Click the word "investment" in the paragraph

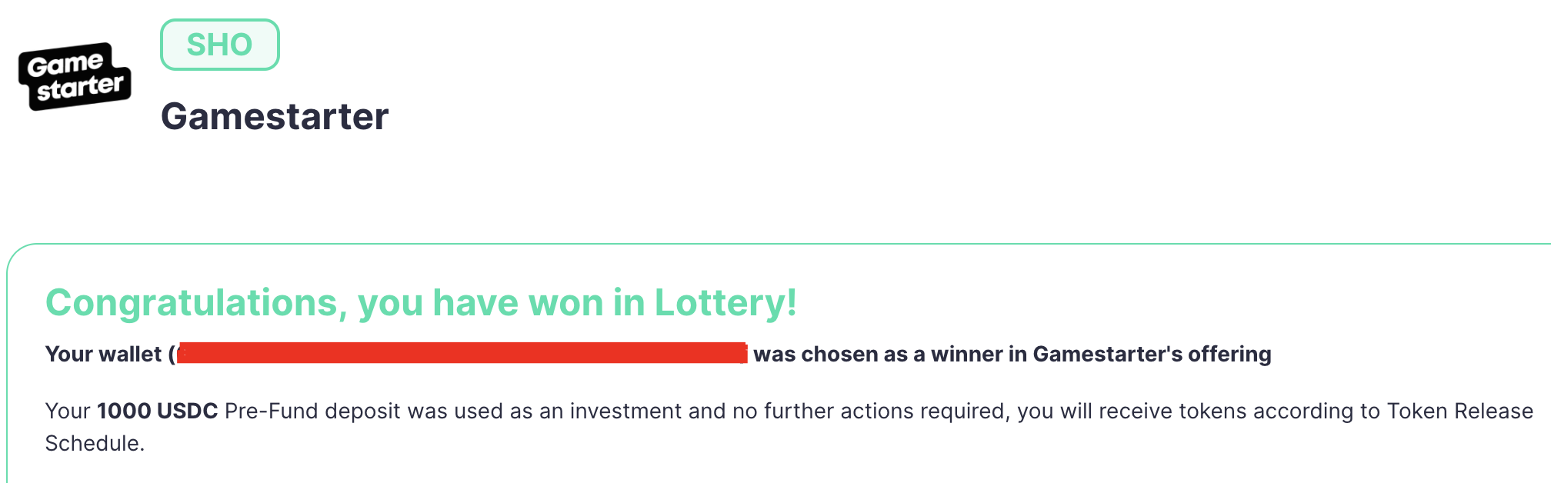click(x=625, y=411)
